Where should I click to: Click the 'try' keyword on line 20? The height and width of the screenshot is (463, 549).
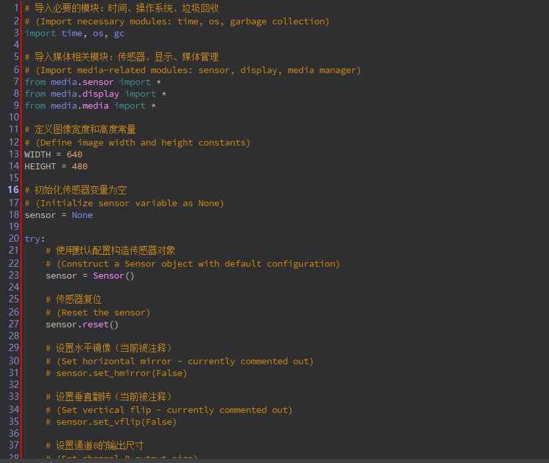point(32,239)
